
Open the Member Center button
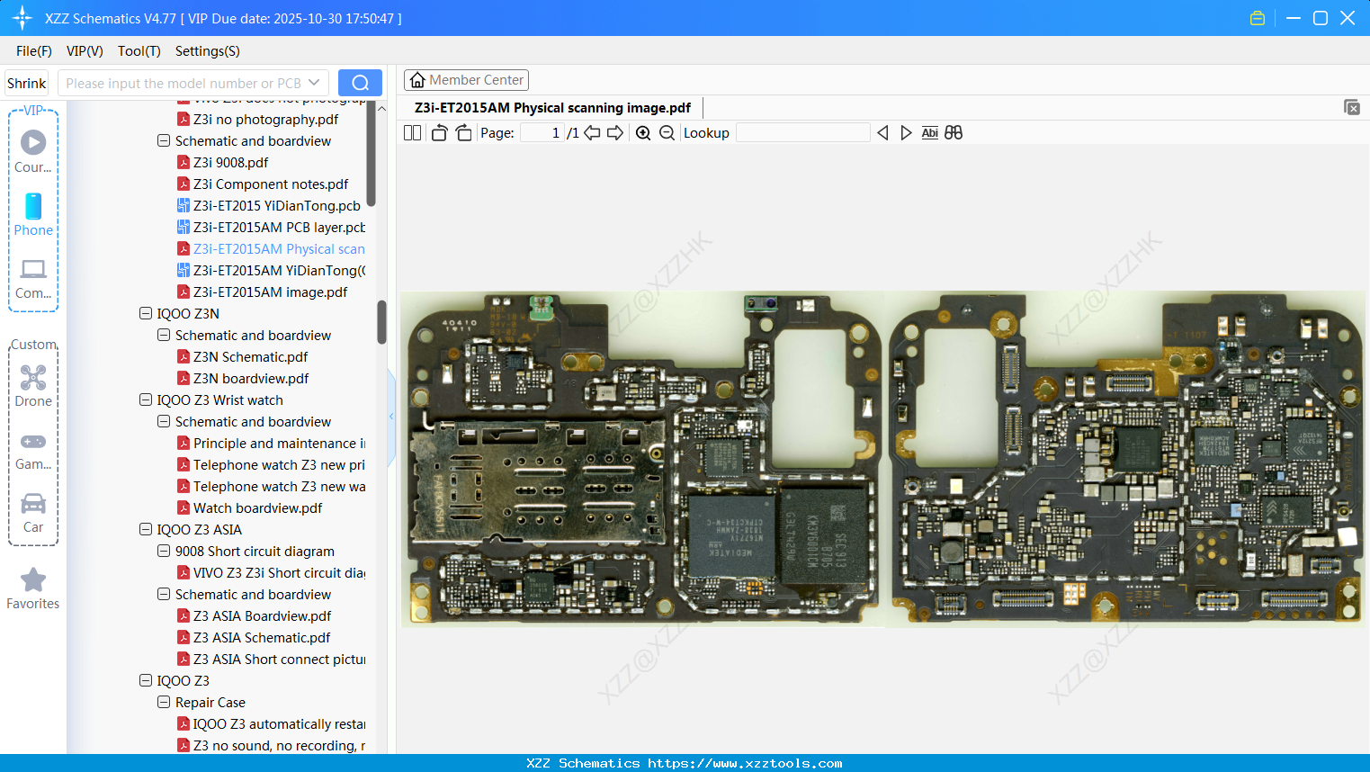click(466, 80)
